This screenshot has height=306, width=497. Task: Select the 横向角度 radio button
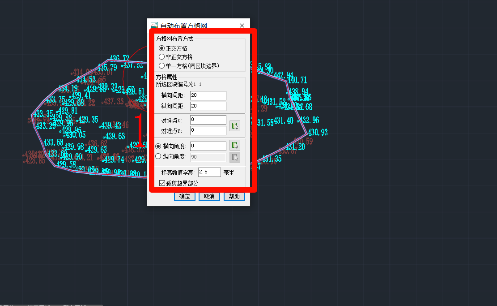(158, 146)
